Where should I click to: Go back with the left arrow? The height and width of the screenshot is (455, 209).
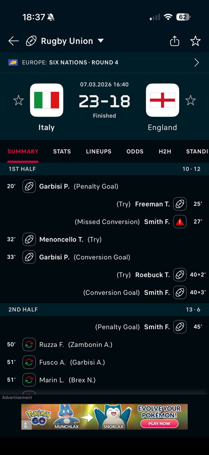coord(14,41)
